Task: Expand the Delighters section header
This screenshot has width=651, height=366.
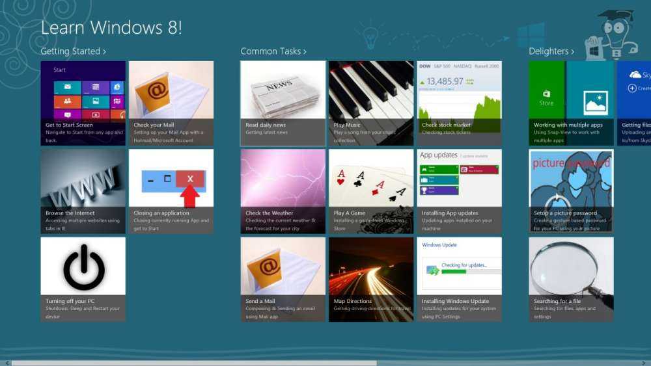Action: tap(551, 51)
